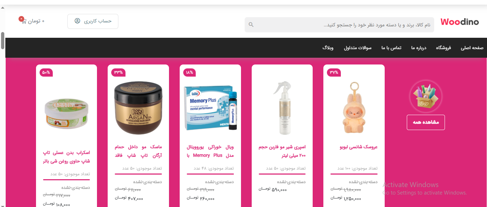
Task: Open the Argan hair mask product image
Action: click(138, 108)
